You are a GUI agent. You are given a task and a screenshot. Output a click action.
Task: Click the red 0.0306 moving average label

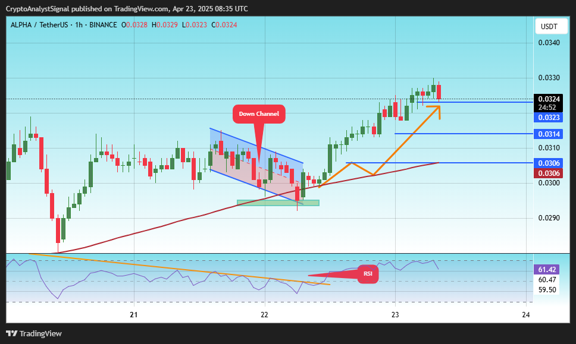[x=549, y=173]
